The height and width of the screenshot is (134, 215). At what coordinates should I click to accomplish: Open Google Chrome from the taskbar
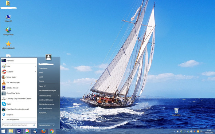click(52, 131)
